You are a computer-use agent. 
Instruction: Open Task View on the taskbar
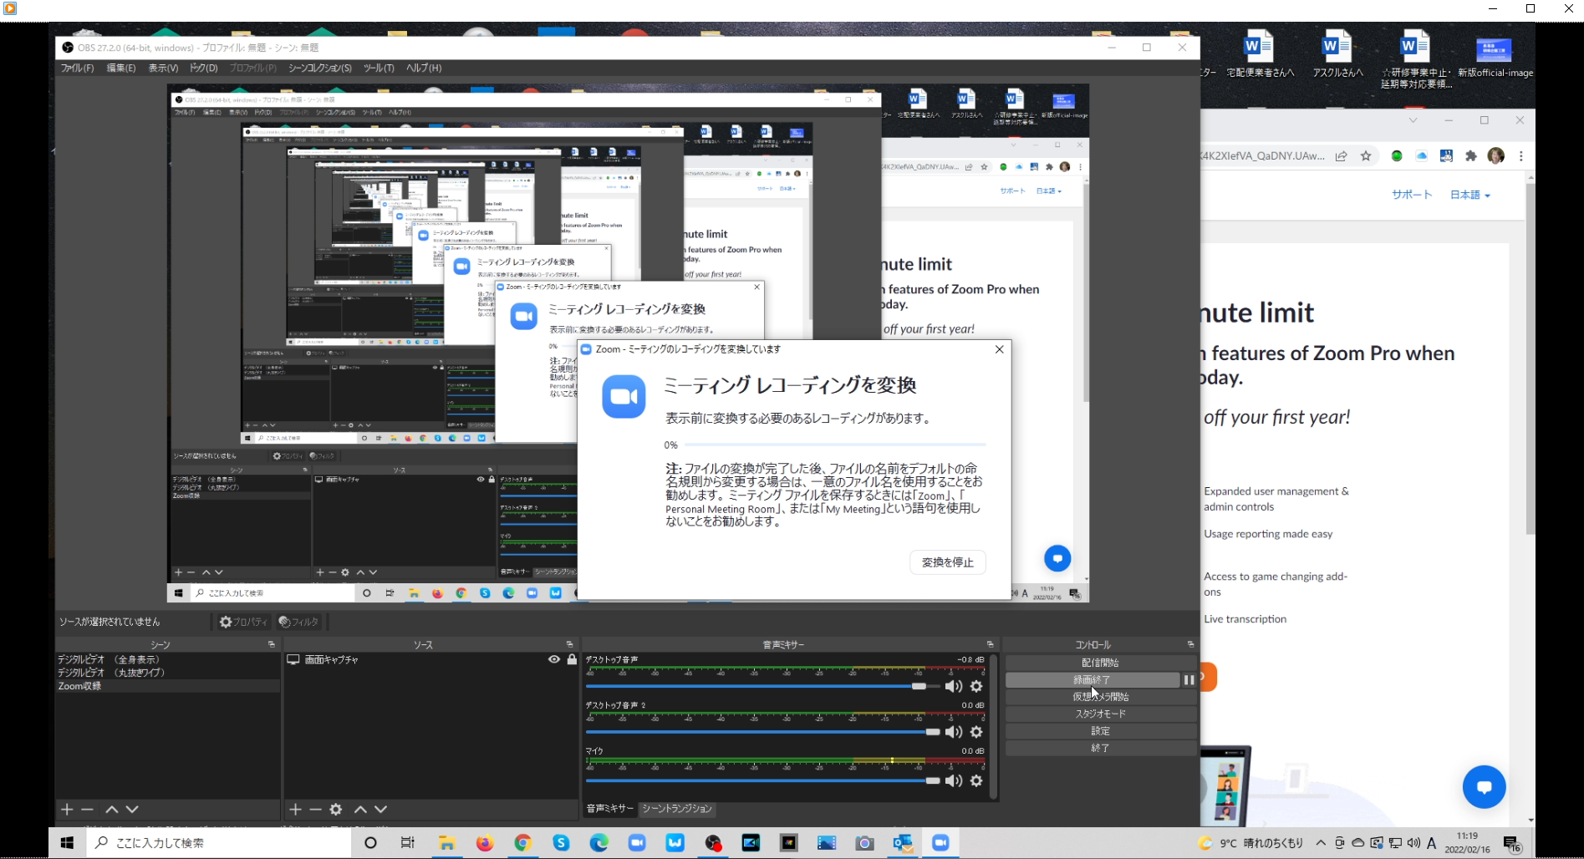408,843
